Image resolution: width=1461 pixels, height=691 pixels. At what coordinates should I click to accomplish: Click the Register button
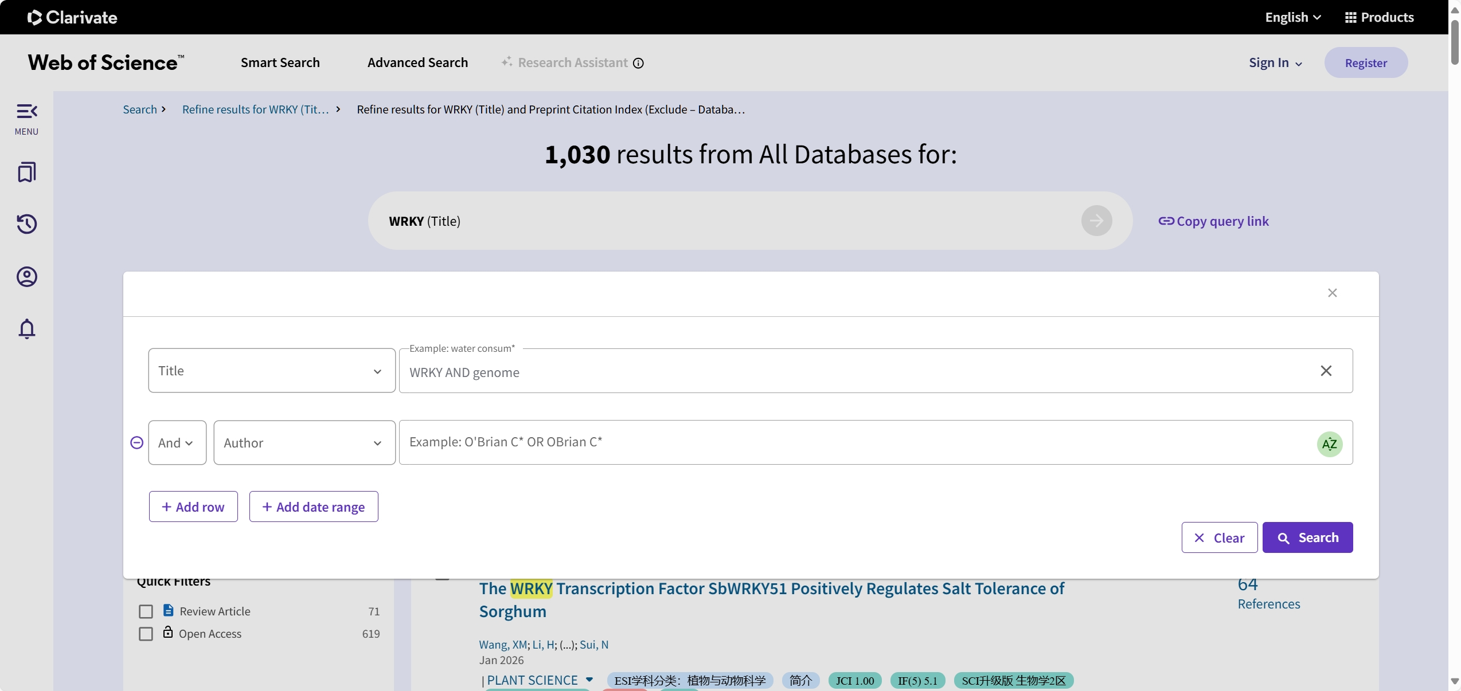click(x=1366, y=62)
